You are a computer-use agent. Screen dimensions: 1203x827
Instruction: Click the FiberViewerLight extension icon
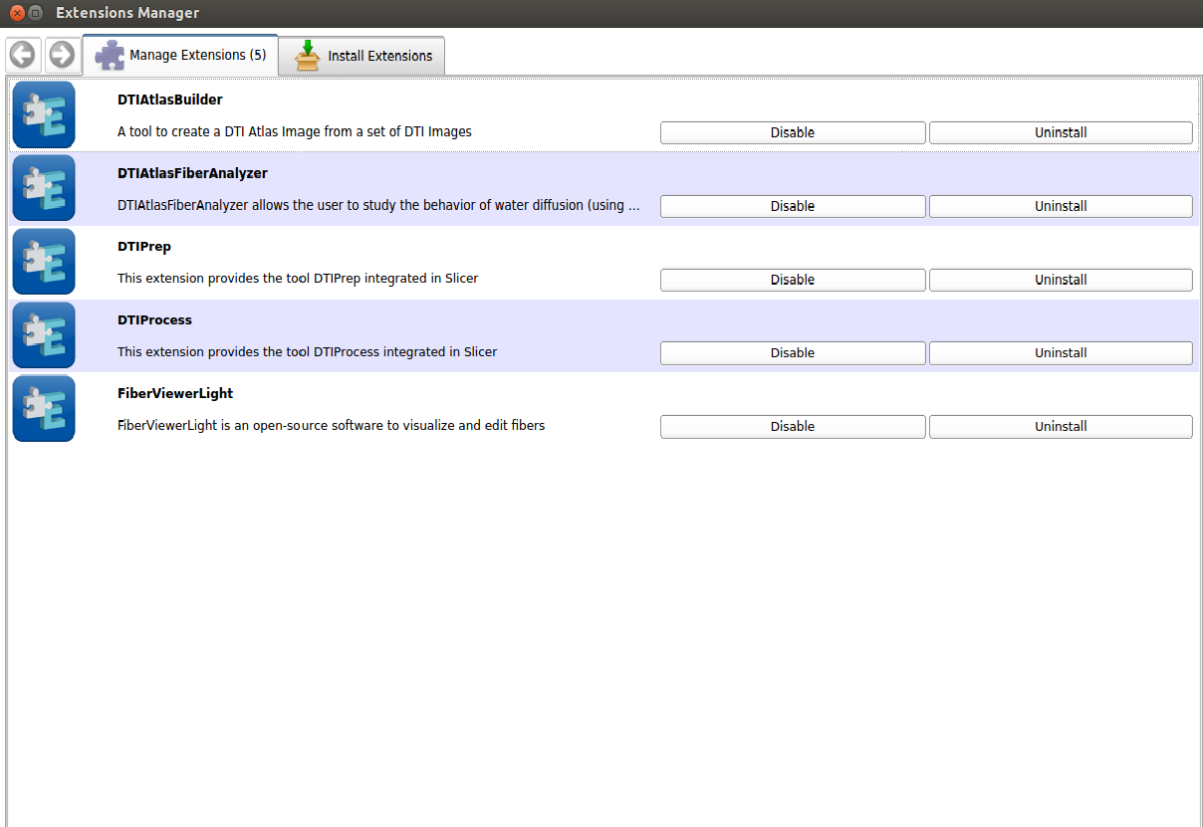[x=44, y=408]
